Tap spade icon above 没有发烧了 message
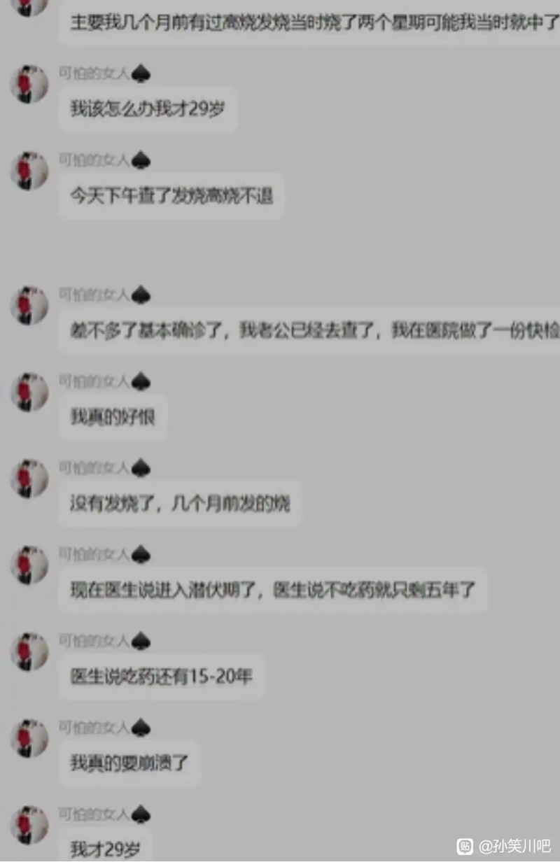 pos(141,469)
